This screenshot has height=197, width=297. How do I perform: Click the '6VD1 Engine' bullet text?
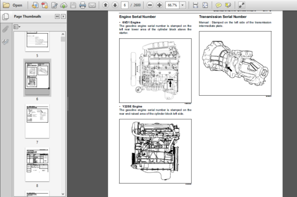pos(131,22)
